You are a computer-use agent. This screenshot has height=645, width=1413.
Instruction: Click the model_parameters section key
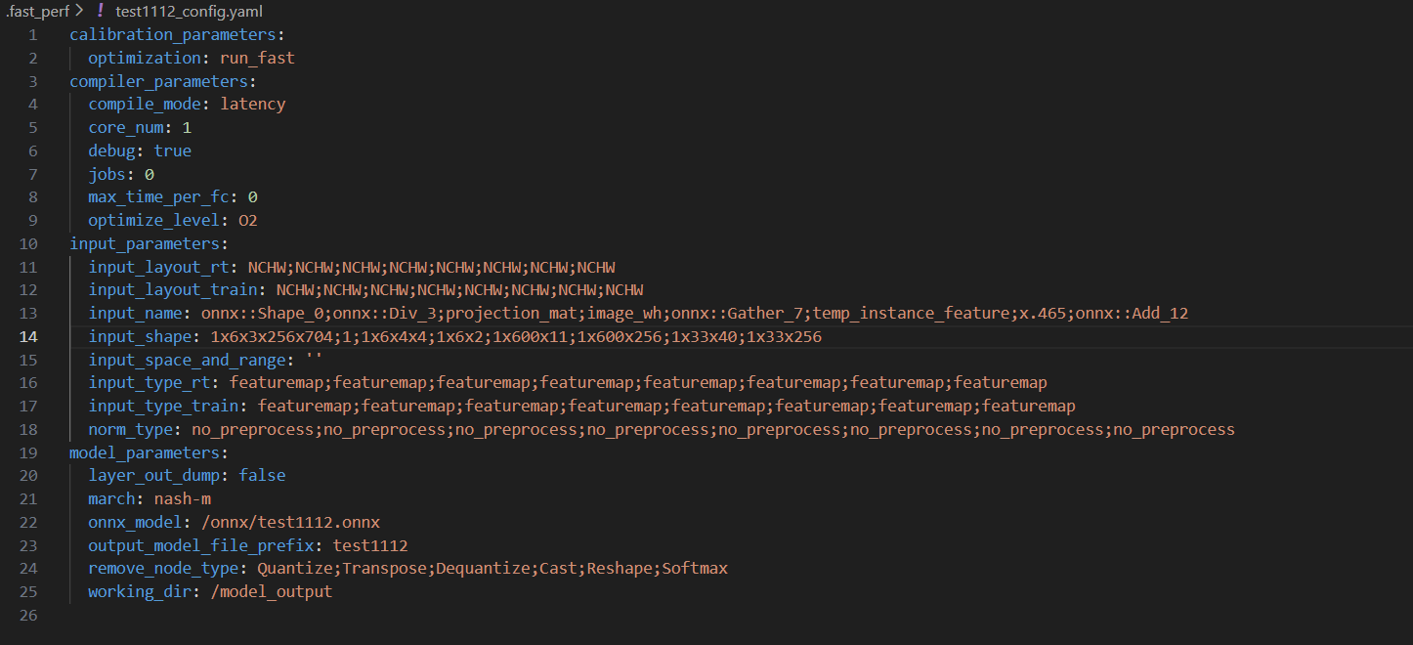[146, 452]
